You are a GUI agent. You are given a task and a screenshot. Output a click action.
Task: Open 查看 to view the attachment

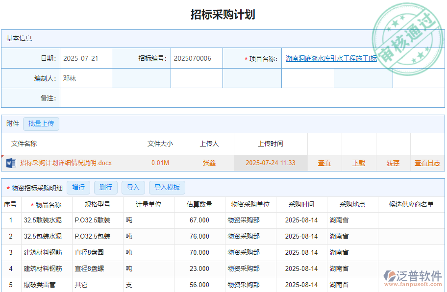[324, 163]
